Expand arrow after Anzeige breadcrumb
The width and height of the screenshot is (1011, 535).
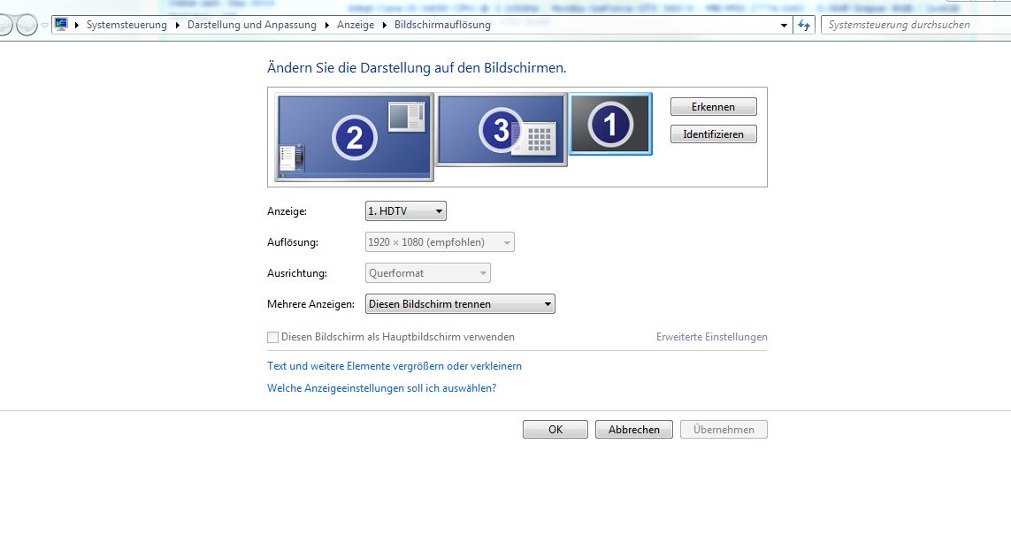[384, 25]
